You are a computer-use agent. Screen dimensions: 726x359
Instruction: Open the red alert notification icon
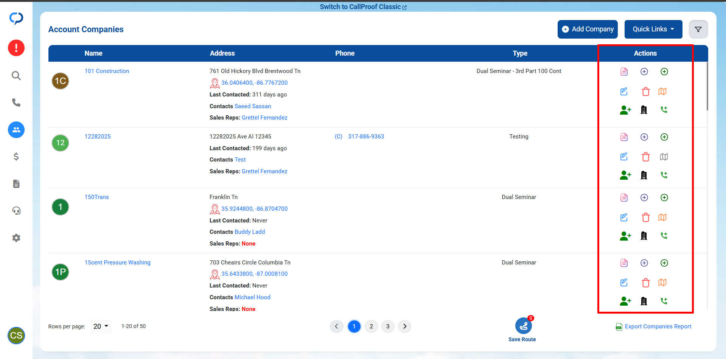[16, 48]
